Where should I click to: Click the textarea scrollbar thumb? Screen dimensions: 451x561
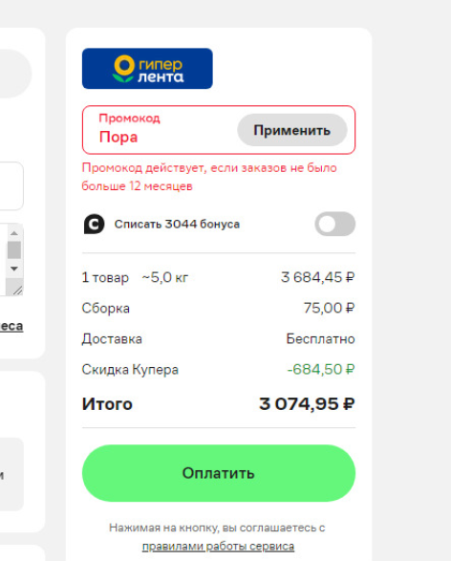pyautogui.click(x=14, y=249)
